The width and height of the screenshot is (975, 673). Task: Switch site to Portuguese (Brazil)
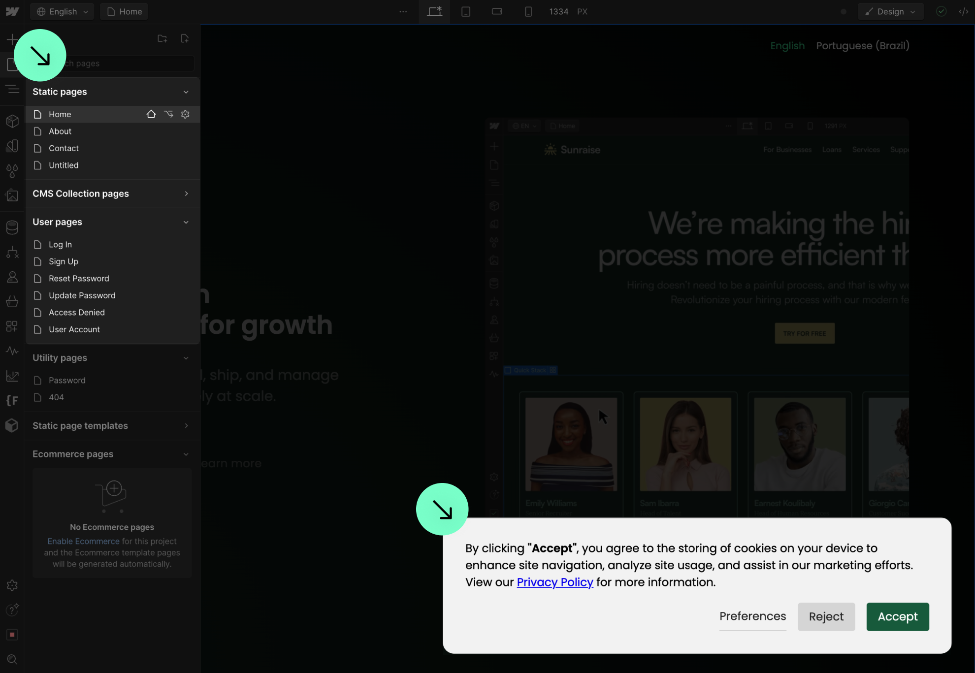[863, 46]
